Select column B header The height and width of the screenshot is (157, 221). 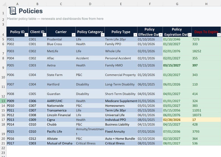pyautogui.click(x=37, y=4)
